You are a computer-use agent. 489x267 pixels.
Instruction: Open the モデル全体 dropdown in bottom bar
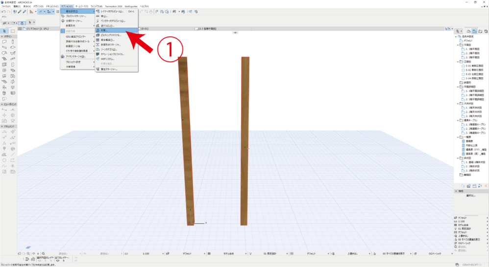229,254
